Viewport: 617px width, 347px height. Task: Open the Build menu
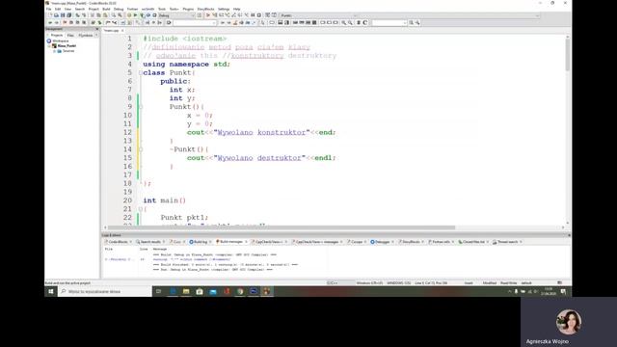pos(106,9)
